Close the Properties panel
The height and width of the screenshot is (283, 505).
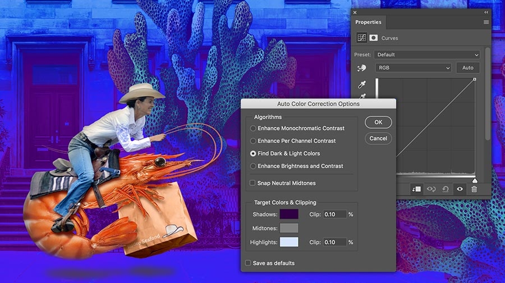click(355, 12)
